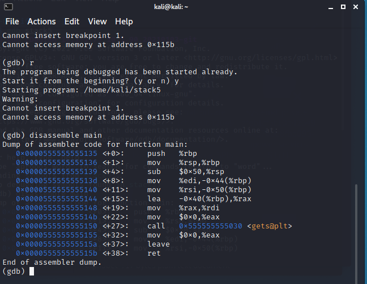
Task: Click the 'sub' instruction mnemonic
Action: click(154, 172)
